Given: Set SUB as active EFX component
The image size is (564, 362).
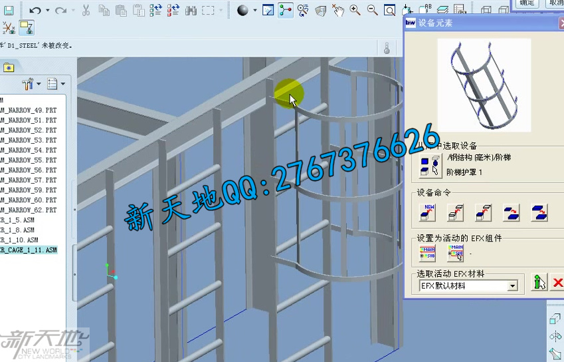Looking at the screenshot, I should 455,253.
